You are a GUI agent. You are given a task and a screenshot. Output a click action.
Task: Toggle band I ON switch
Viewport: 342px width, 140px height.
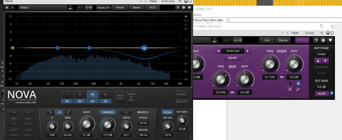(67, 101)
